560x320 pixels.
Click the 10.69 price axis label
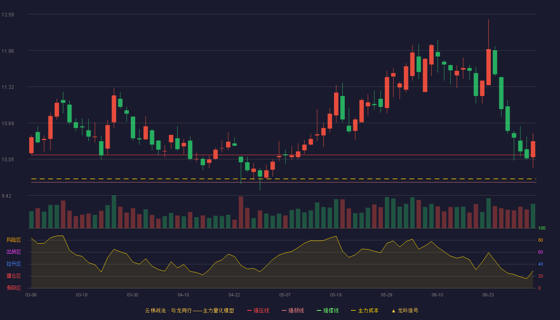click(8, 123)
